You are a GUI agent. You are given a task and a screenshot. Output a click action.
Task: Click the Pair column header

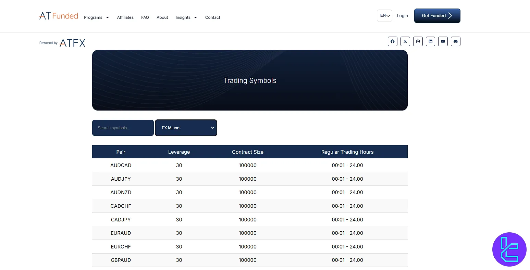coord(121,152)
